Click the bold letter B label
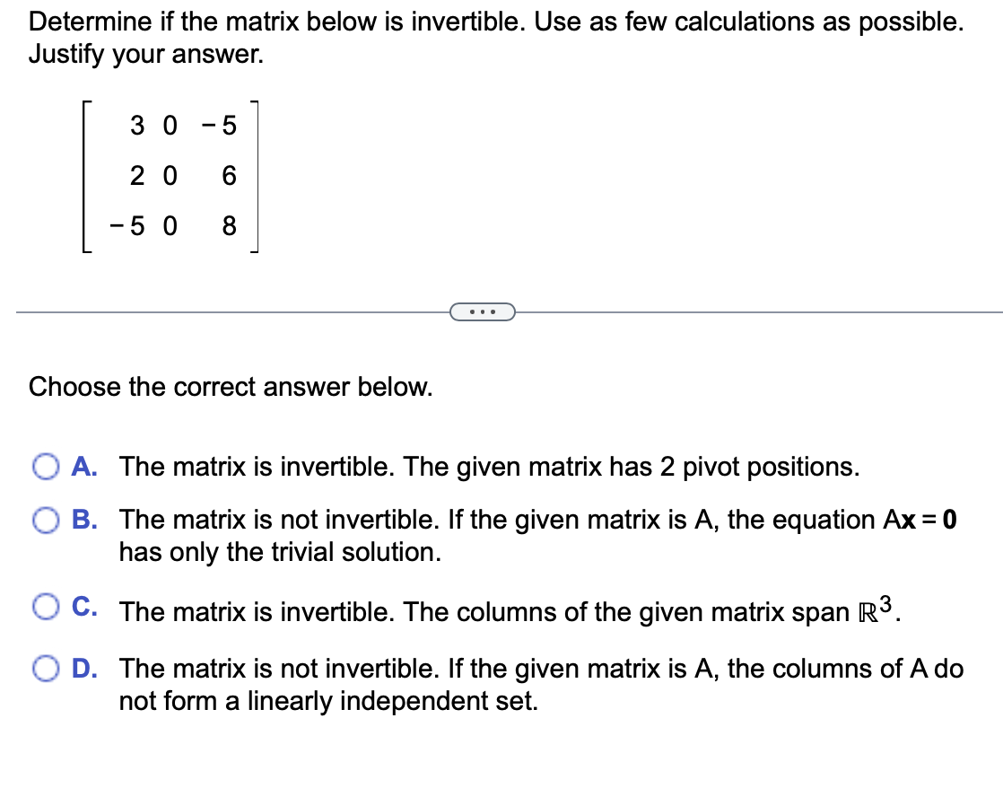The width and height of the screenshot is (1003, 797). click(x=83, y=521)
